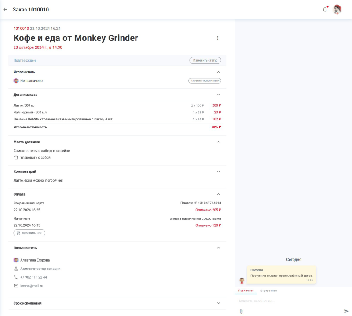This screenshot has height=316, width=352.
Task: Click the system avatar in the chat
Action: click(x=242, y=280)
